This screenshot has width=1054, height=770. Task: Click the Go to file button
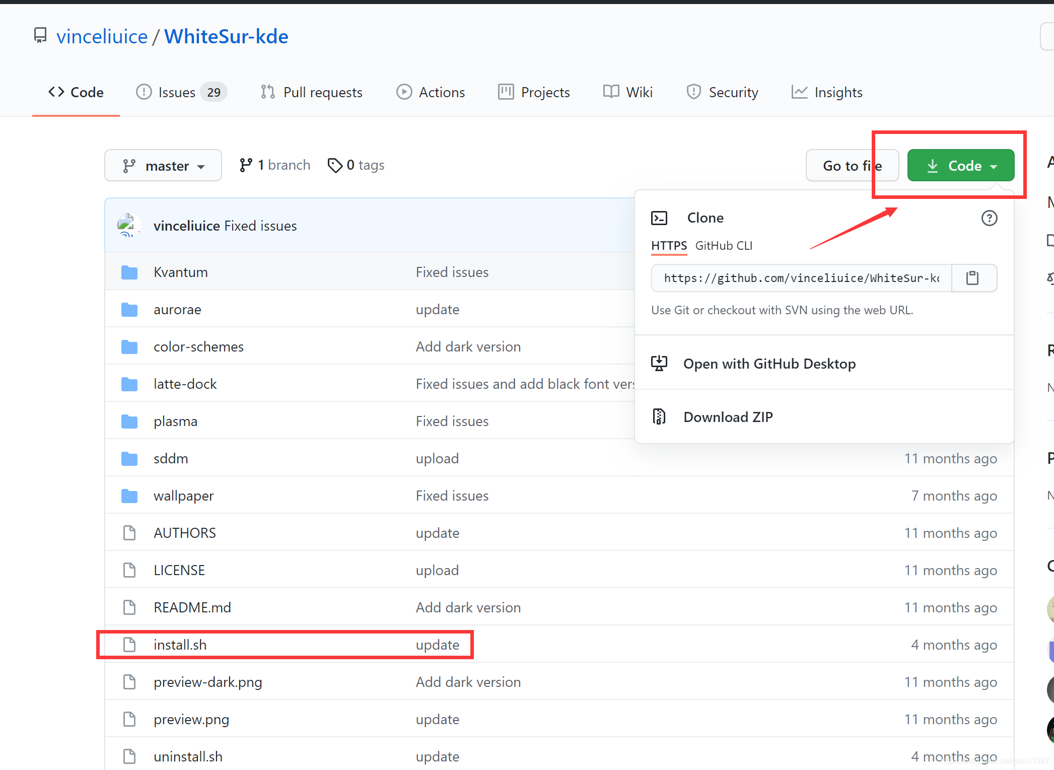[x=852, y=165]
